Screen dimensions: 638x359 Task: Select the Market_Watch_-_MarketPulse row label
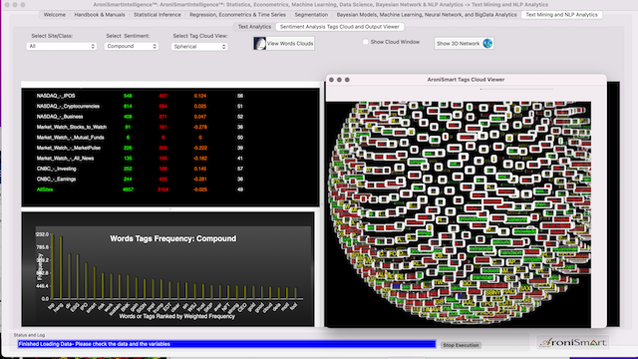(69, 149)
